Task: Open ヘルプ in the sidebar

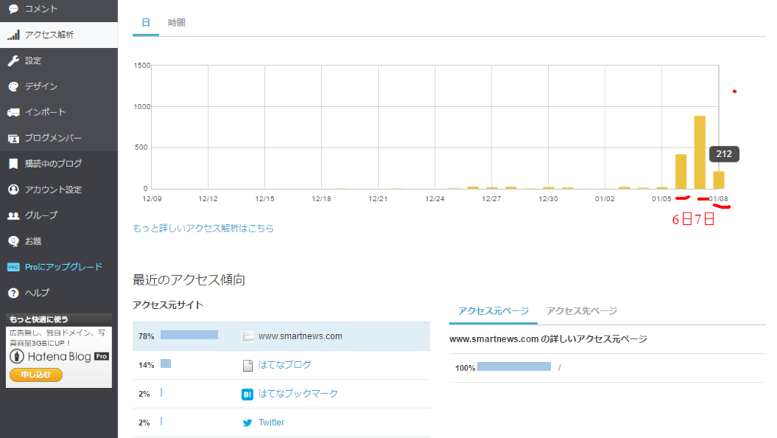Action: pyautogui.click(x=37, y=293)
